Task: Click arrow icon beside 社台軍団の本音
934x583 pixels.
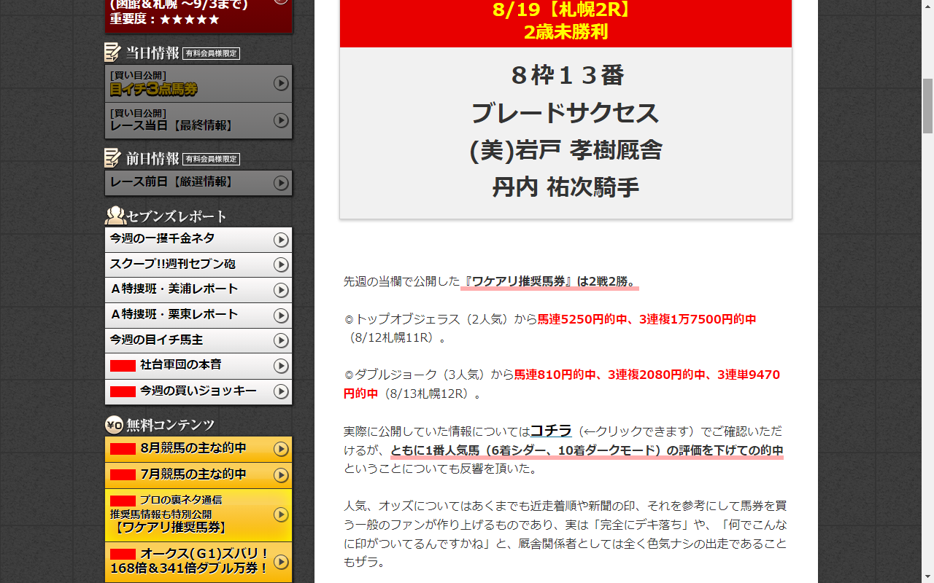Action: pyautogui.click(x=281, y=366)
